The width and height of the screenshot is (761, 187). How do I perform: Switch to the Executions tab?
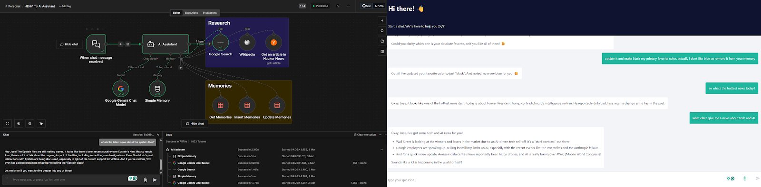pos(191,13)
